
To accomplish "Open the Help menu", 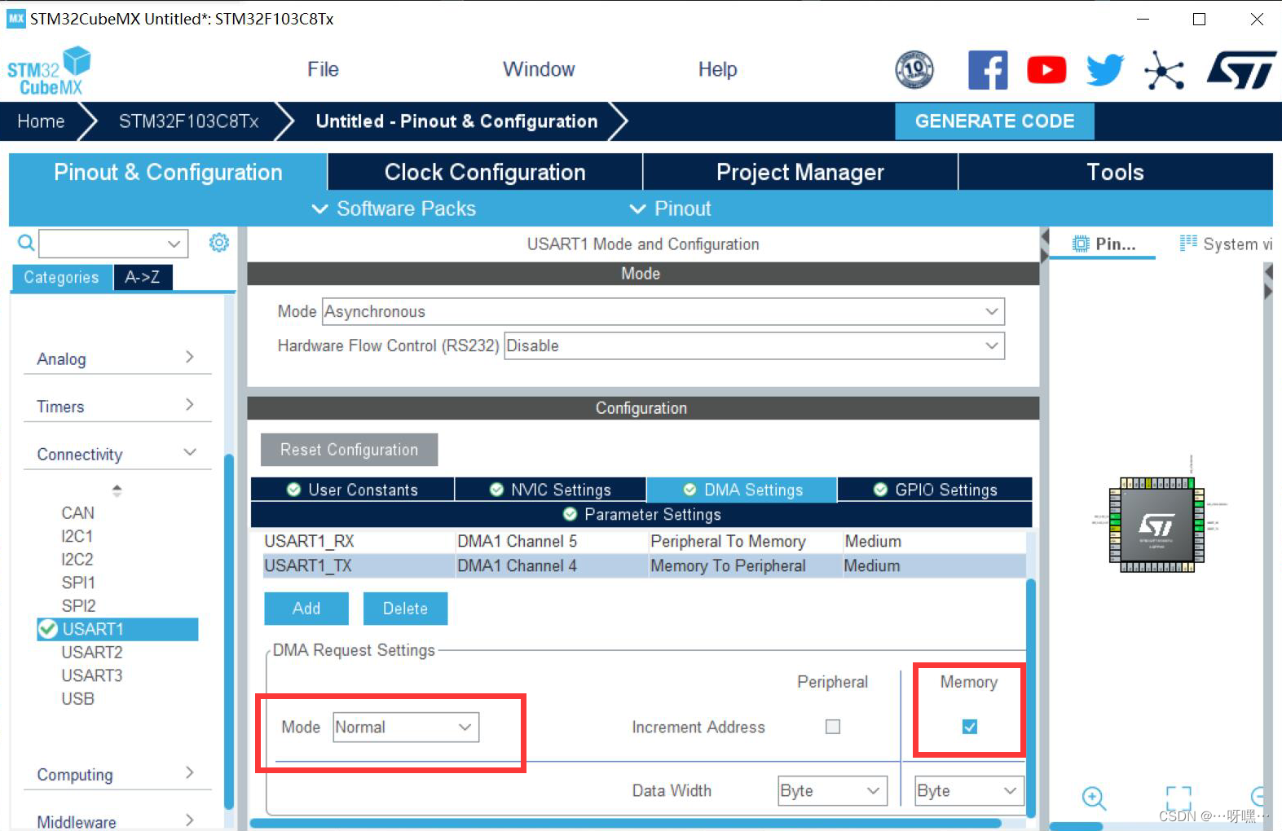I will (x=717, y=70).
